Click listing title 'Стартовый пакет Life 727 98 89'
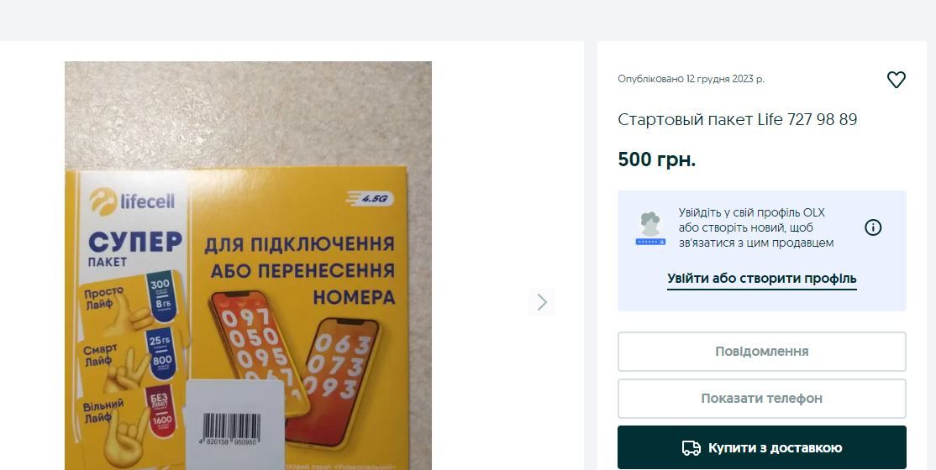Image resolution: width=936 pixels, height=470 pixels. tap(737, 119)
